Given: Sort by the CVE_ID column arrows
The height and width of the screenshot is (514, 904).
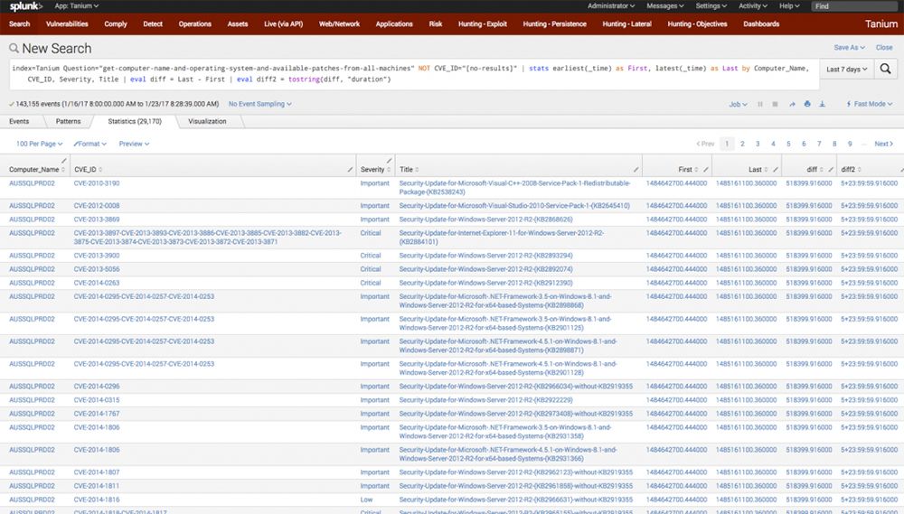Looking at the screenshot, I should [100, 170].
